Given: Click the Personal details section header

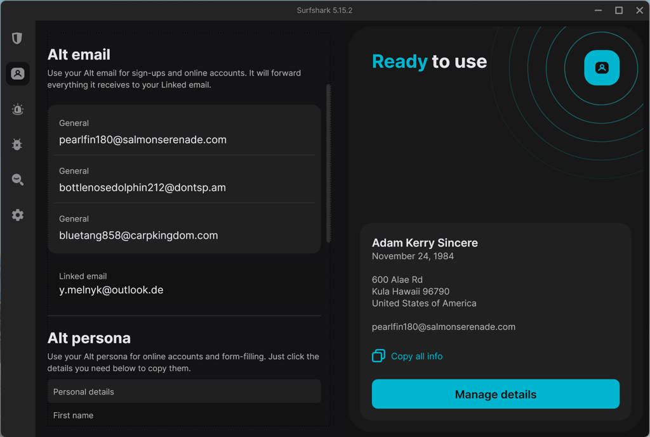Looking at the screenshot, I should [184, 391].
